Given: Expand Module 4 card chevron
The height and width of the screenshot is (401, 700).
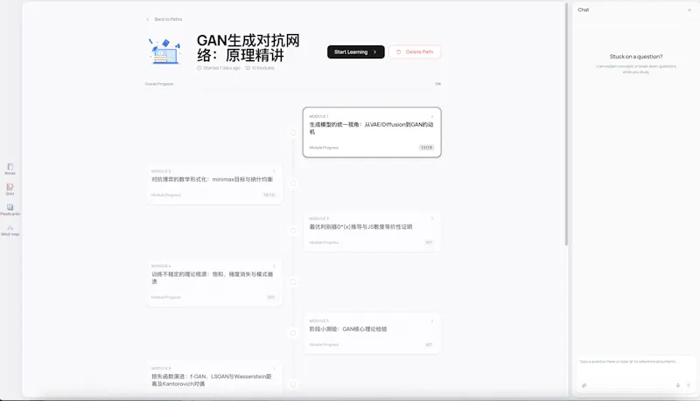Looking at the screenshot, I should point(274,266).
